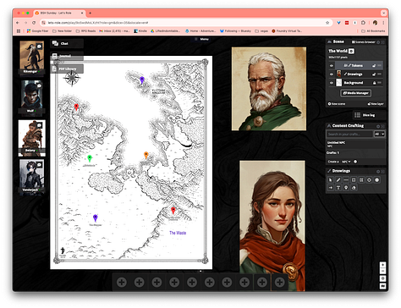Viewport: 401px width, 308px height.
Task: Select the eraser tool in Drawings panel
Action: [354, 188]
